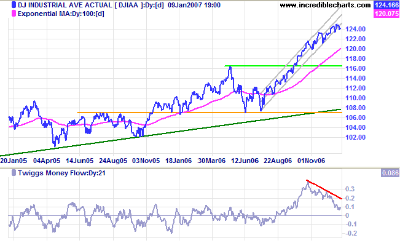Viewport: 400px width, 243px height.
Task: Click the 102.00 price axis label
Action: point(355,137)
